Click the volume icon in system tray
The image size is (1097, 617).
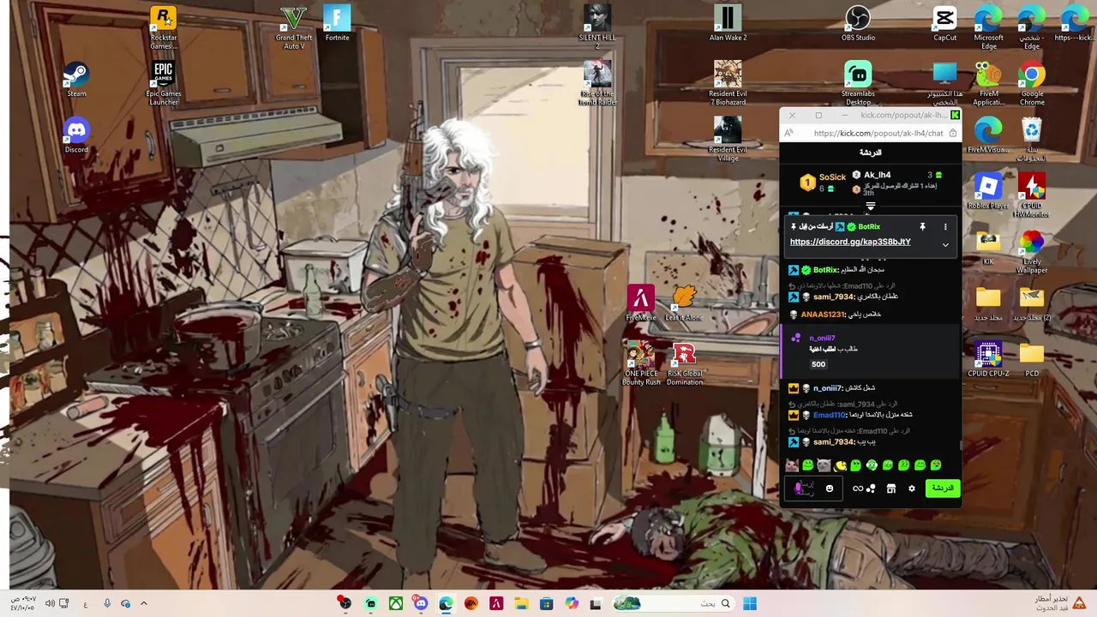tap(50, 603)
